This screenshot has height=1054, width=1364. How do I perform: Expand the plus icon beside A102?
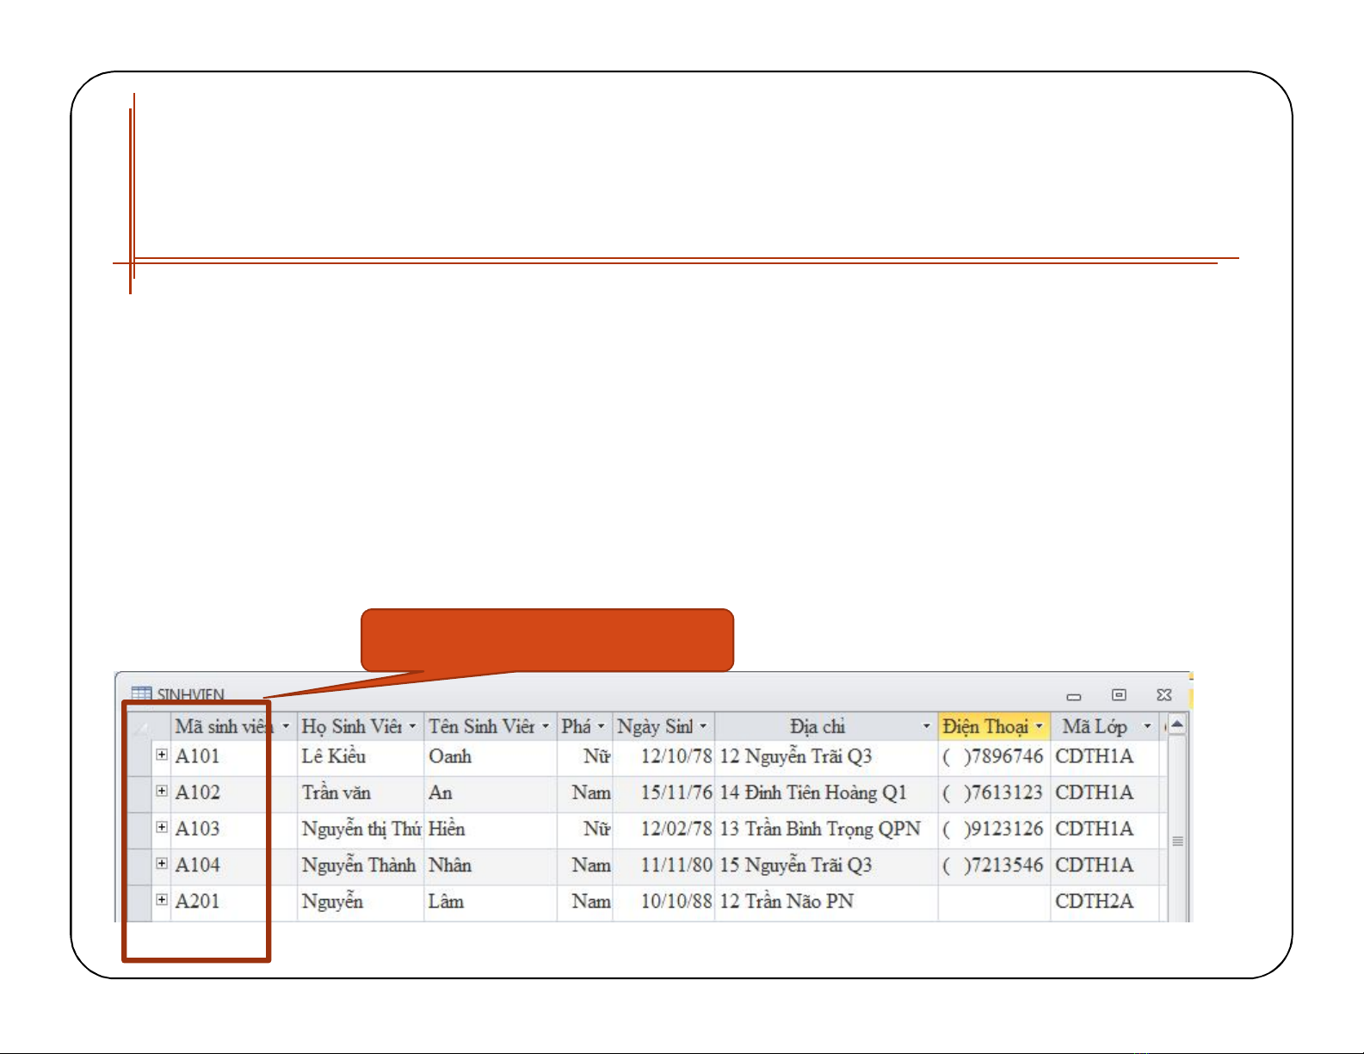point(162,791)
